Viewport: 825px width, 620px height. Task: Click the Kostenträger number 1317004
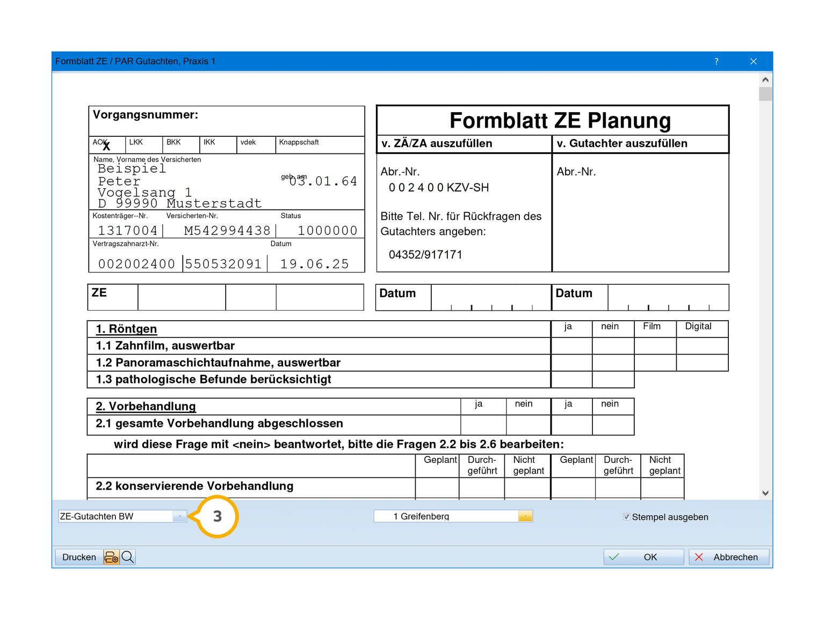(x=128, y=231)
